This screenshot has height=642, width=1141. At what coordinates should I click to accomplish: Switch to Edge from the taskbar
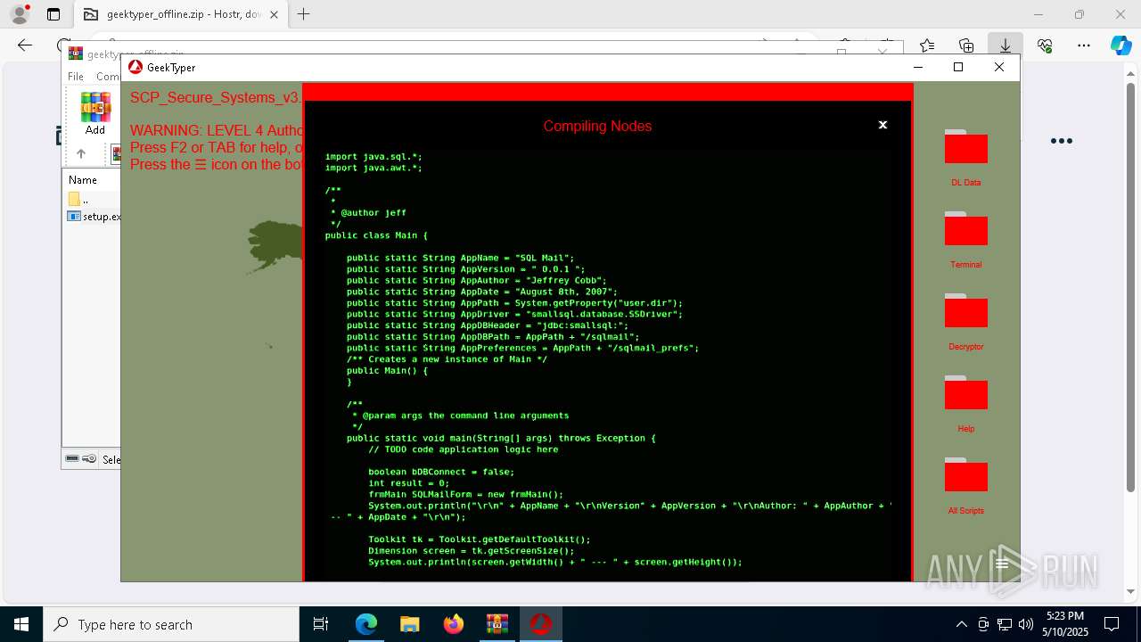coord(366,624)
